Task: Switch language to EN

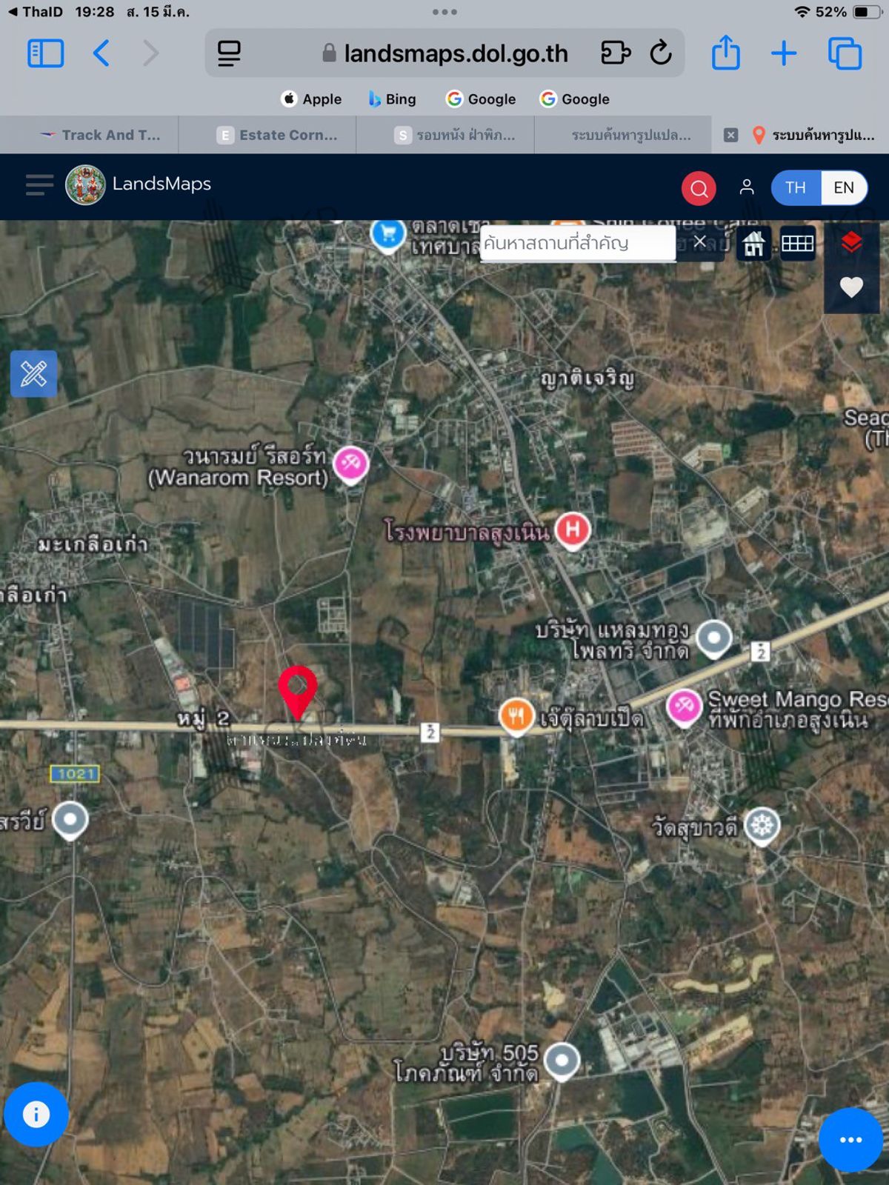Action: pos(844,187)
